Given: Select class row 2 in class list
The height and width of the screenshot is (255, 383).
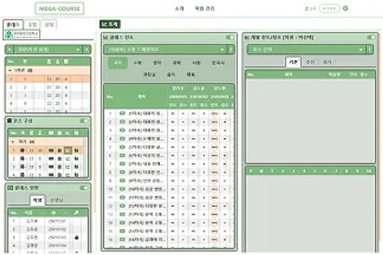Looking at the screenshot, I should [48, 87].
